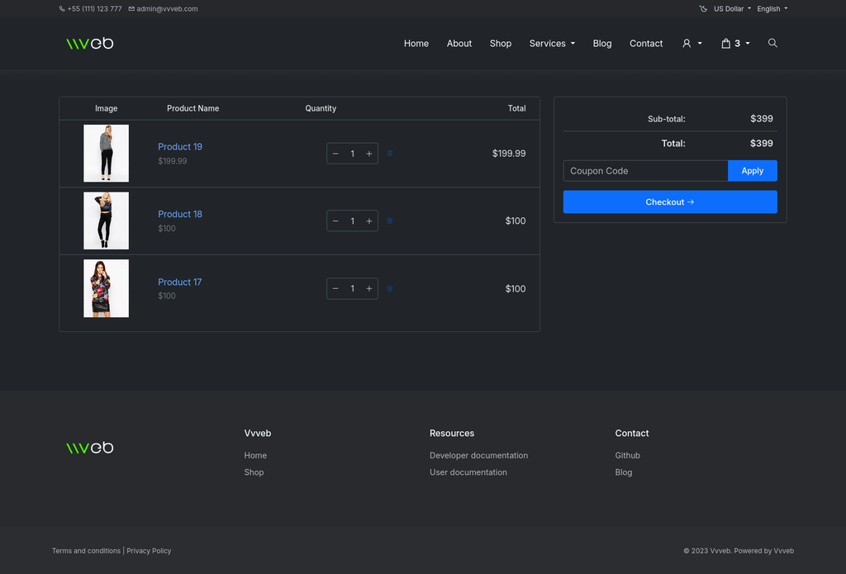Open the About page in navigation
The width and height of the screenshot is (846, 574).
459,43
